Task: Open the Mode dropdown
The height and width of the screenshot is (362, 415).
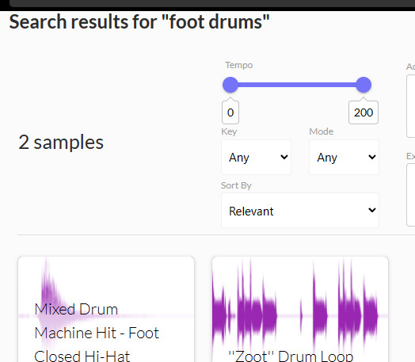Action: click(x=344, y=157)
